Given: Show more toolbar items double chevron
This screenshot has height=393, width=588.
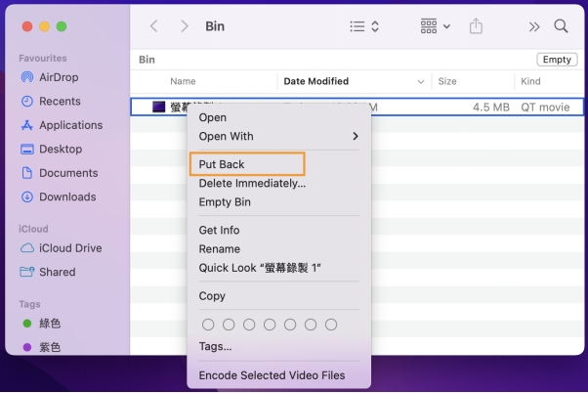Looking at the screenshot, I should [x=533, y=26].
